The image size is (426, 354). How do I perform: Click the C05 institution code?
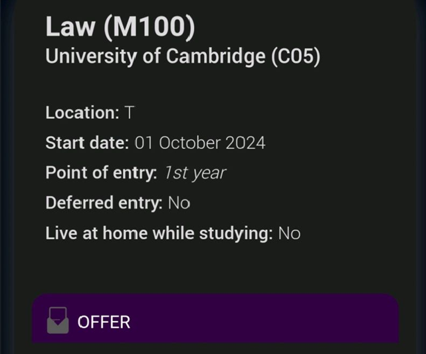[296, 56]
